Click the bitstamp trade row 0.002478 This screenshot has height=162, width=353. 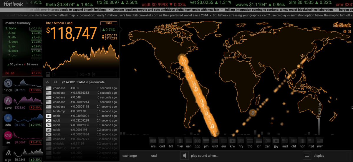pos(81,111)
